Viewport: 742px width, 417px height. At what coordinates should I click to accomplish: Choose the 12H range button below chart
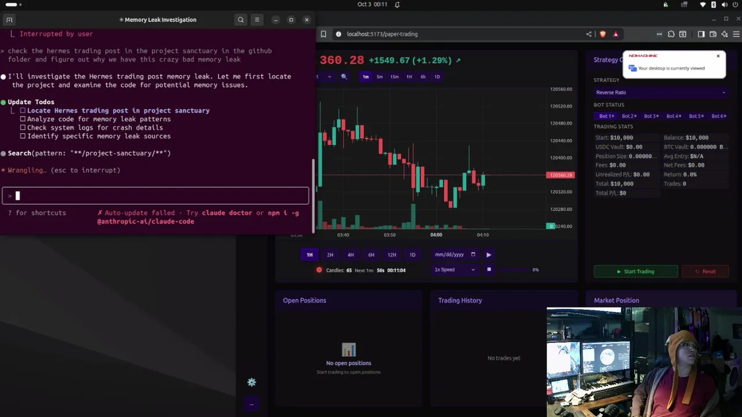point(392,255)
